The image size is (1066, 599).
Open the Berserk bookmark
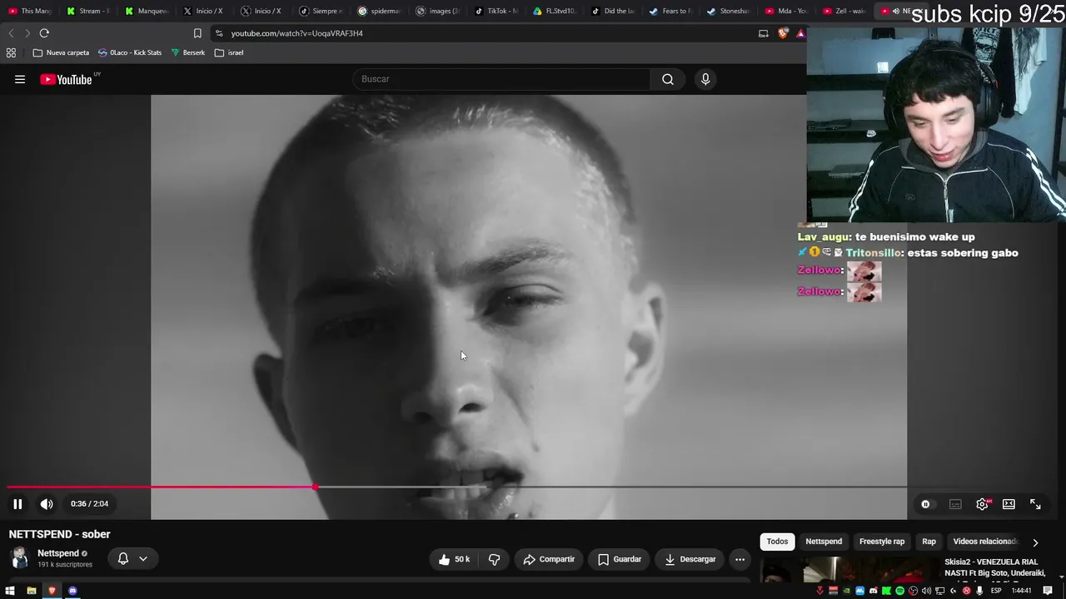[x=188, y=52]
